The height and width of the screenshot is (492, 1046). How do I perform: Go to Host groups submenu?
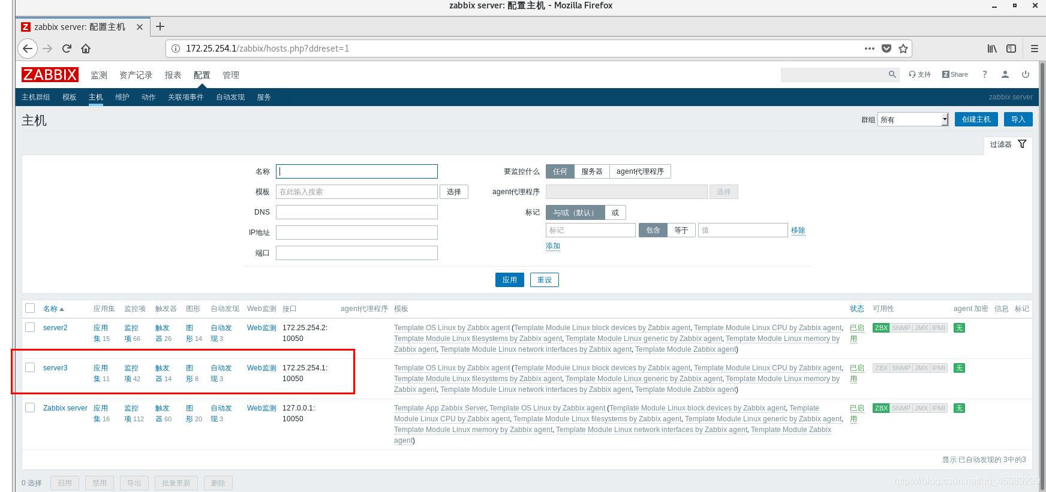click(x=36, y=97)
